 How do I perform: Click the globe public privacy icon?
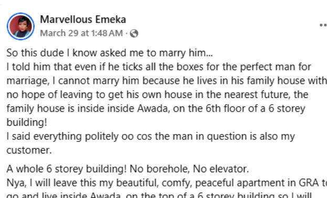pos(134,34)
